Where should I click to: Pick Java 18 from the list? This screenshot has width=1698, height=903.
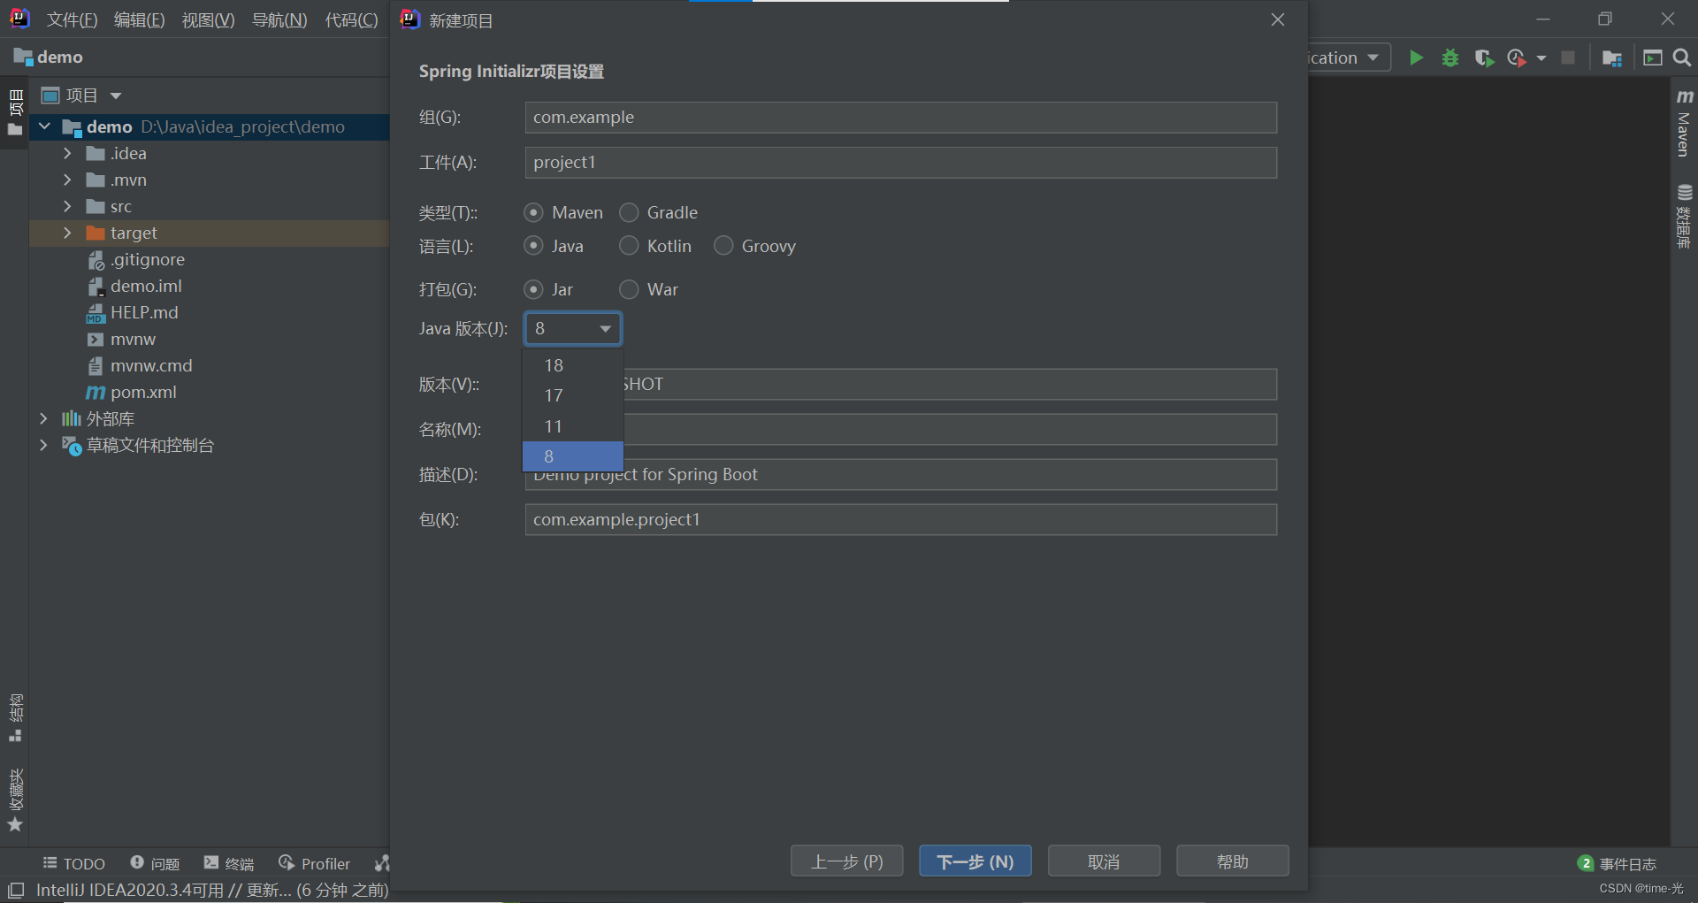click(x=573, y=365)
